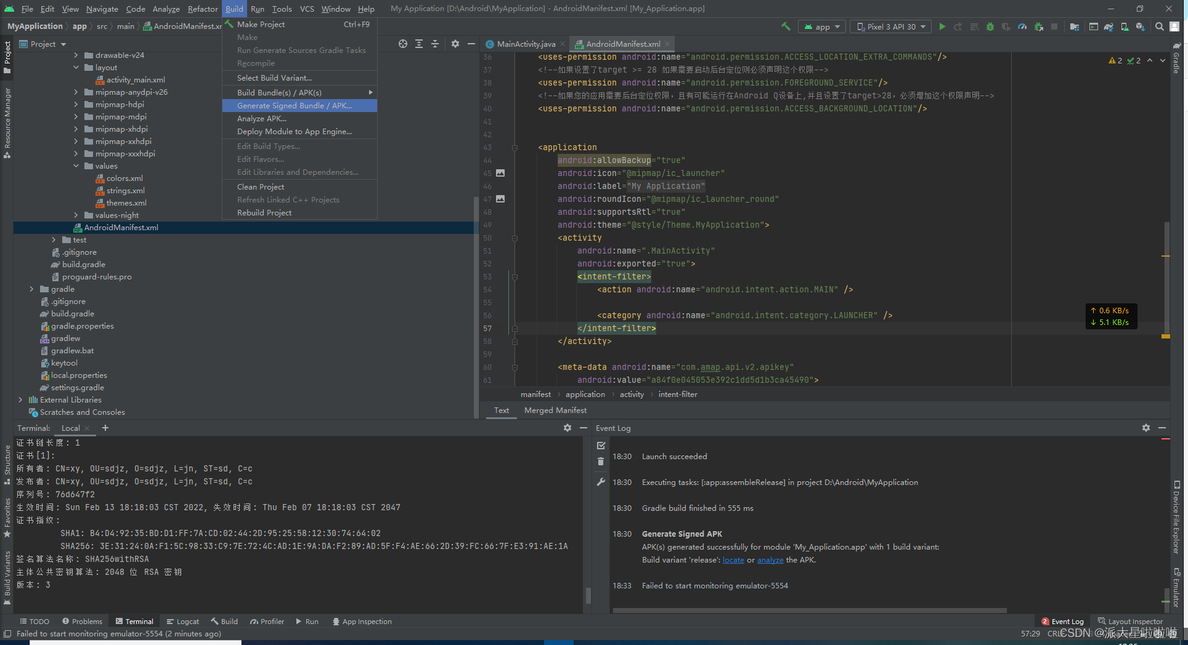Image resolution: width=1188 pixels, height=645 pixels.
Task: Click Expand All icon in Project panel
Action: 419,44
